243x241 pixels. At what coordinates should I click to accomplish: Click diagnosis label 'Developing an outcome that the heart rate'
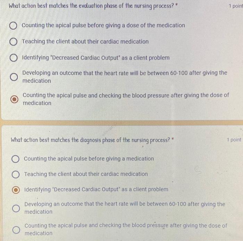click(125, 208)
